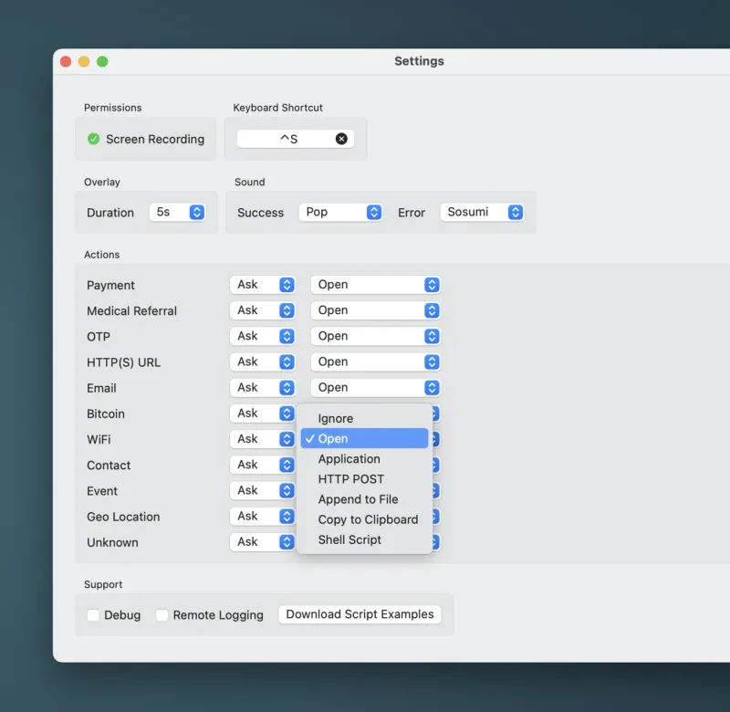Clear the keyboard shortcut with the X icon
The image size is (730, 712).
341,139
